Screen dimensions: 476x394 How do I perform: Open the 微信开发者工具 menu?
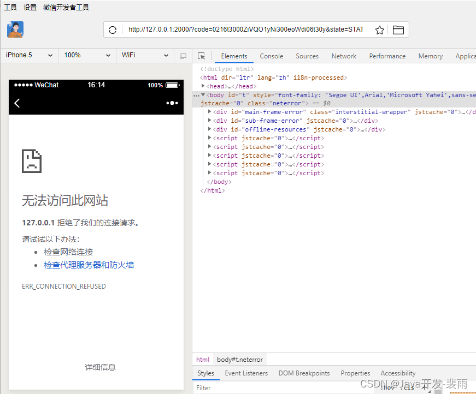[x=66, y=7]
